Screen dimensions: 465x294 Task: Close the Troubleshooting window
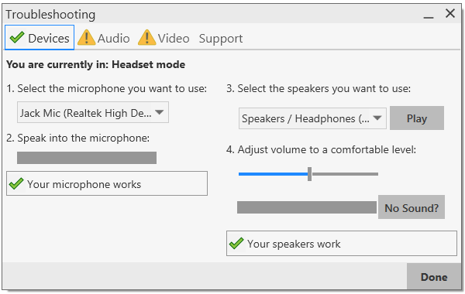[450, 13]
